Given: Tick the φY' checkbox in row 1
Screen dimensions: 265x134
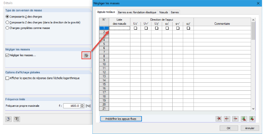Looking at the screenshot, I should tap(178, 28).
